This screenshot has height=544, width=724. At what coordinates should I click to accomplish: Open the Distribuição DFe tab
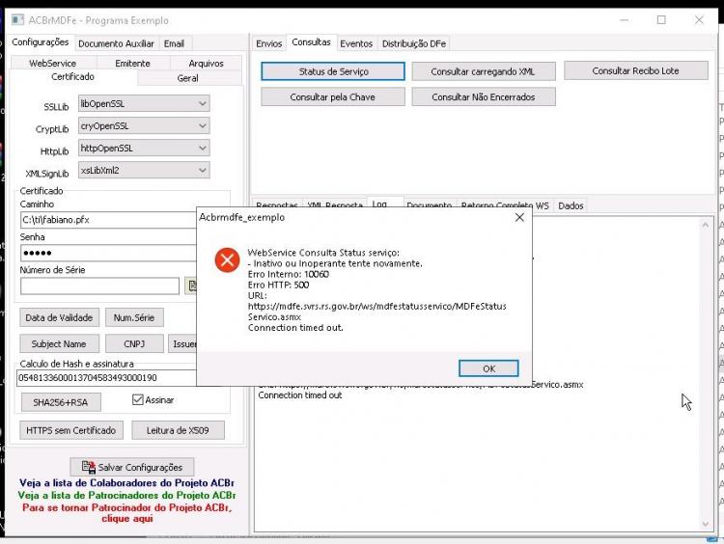pos(414,43)
